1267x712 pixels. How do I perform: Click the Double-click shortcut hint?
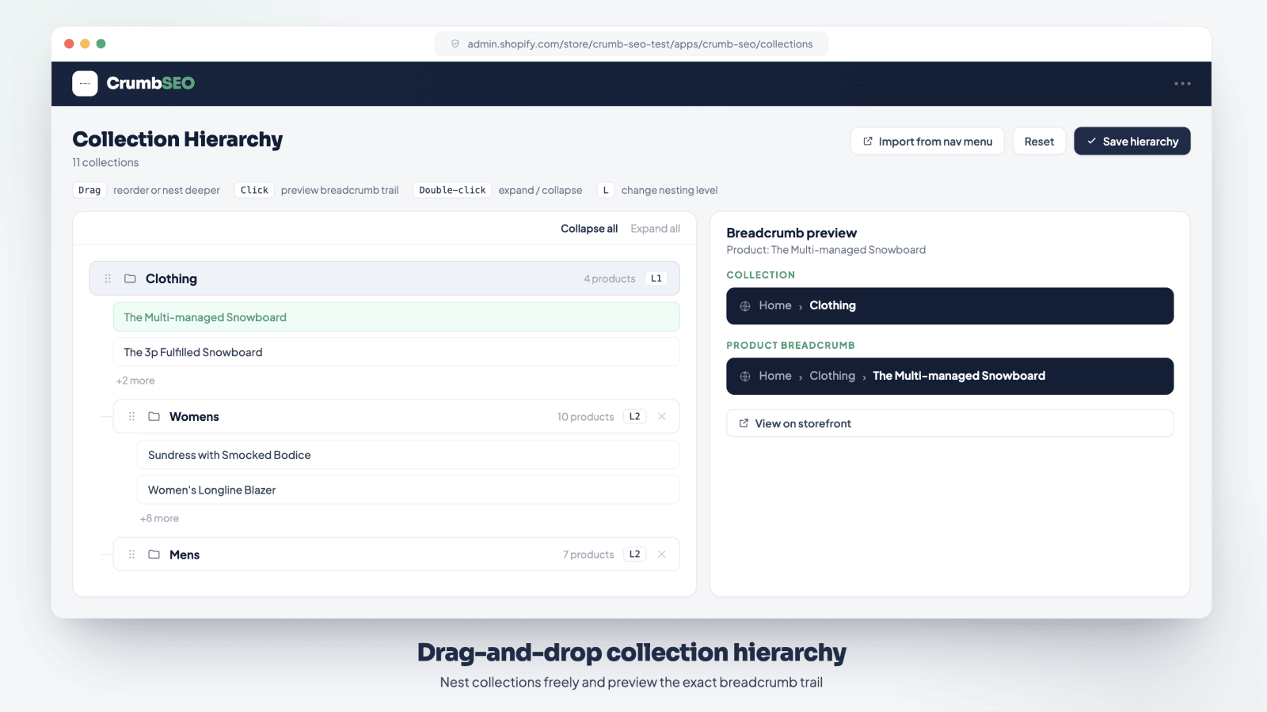(452, 190)
